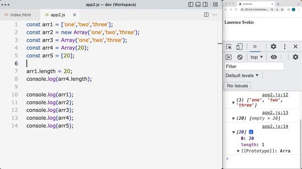This screenshot has width=302, height=169.
Task: Open DevTools customize three-dot menu
Action: 285,46
